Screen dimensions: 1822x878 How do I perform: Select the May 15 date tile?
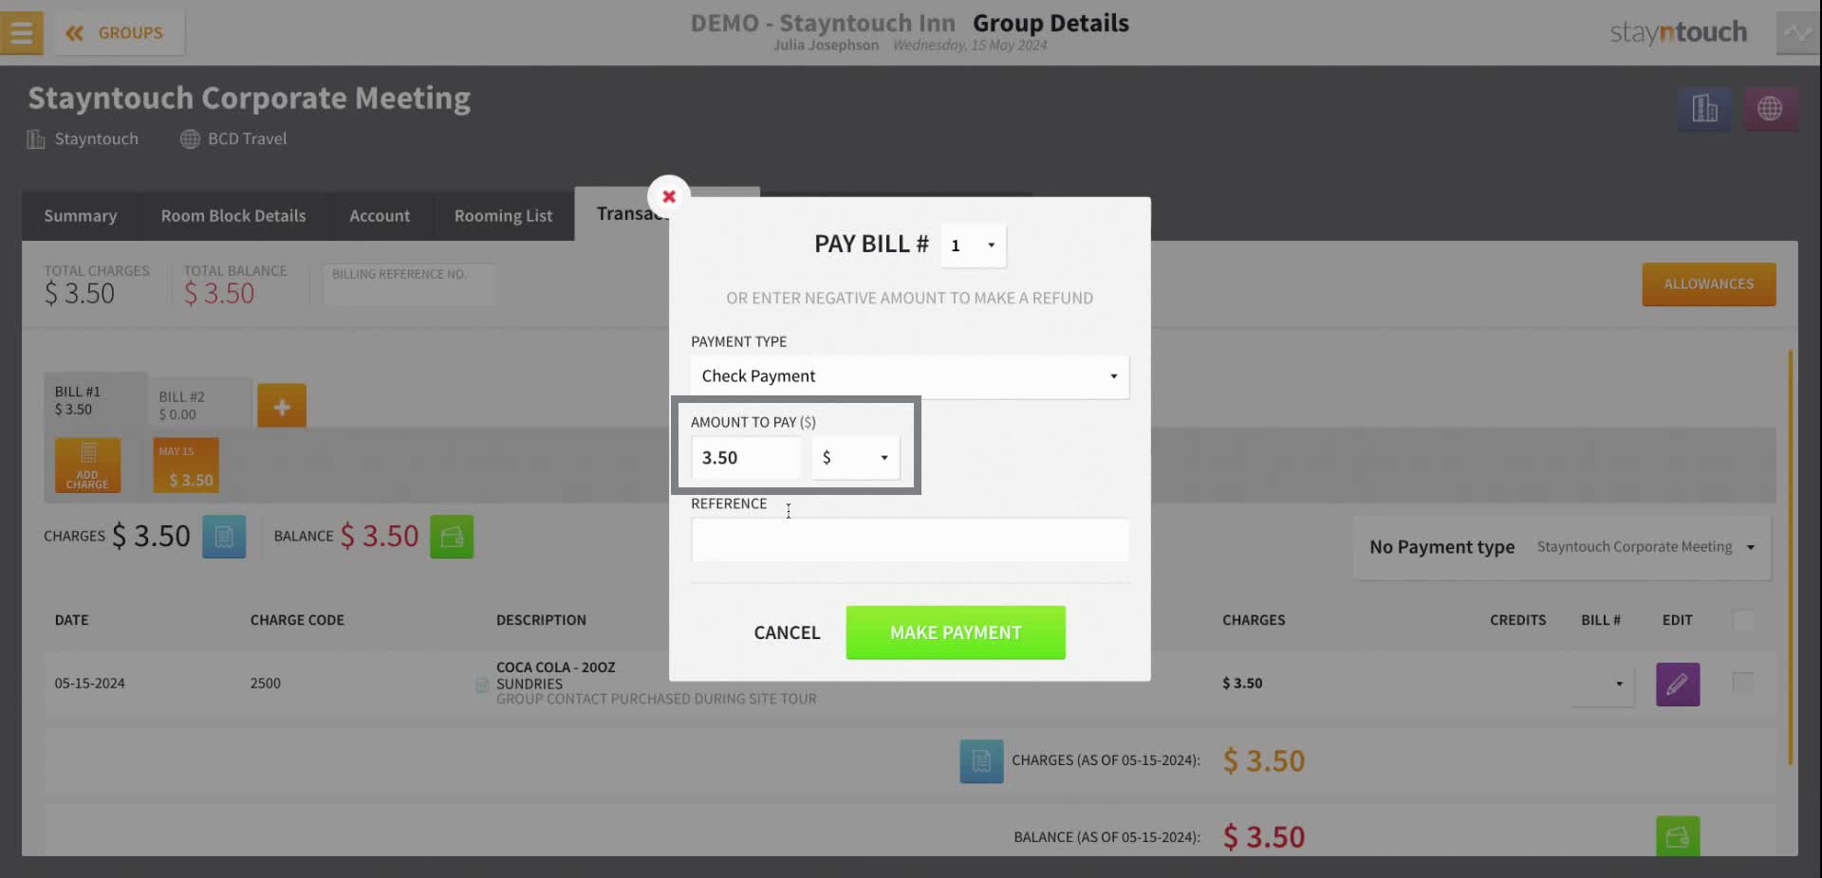186,466
